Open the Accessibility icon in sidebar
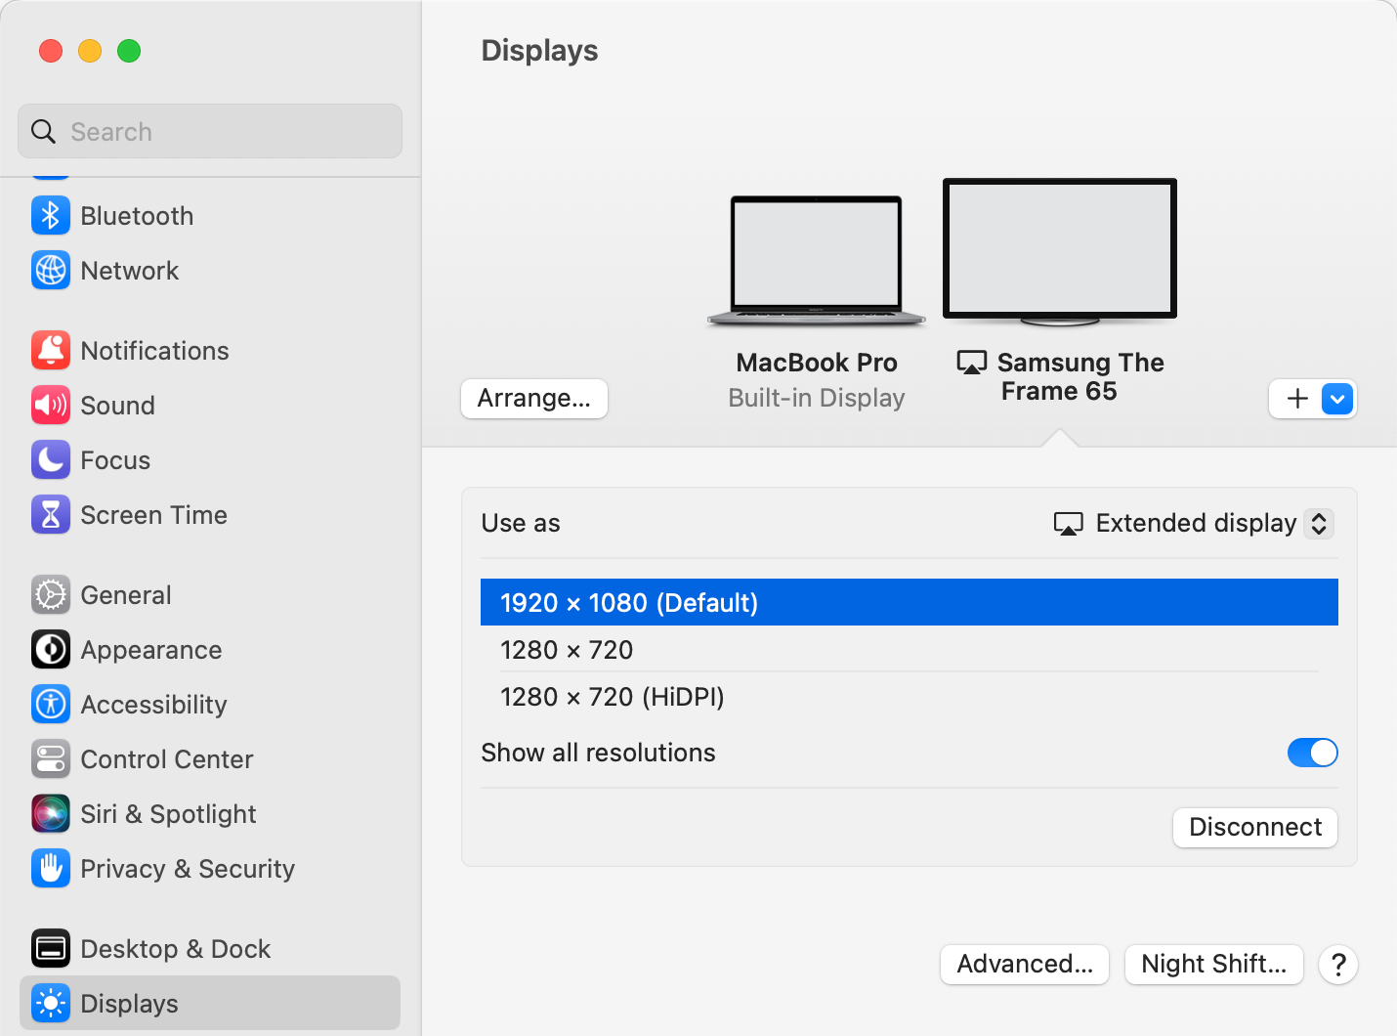The width and height of the screenshot is (1397, 1036). 51,705
